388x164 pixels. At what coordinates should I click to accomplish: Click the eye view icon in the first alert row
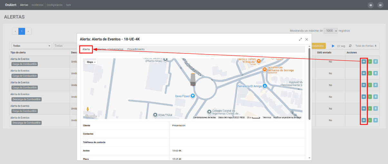[x=364, y=61]
